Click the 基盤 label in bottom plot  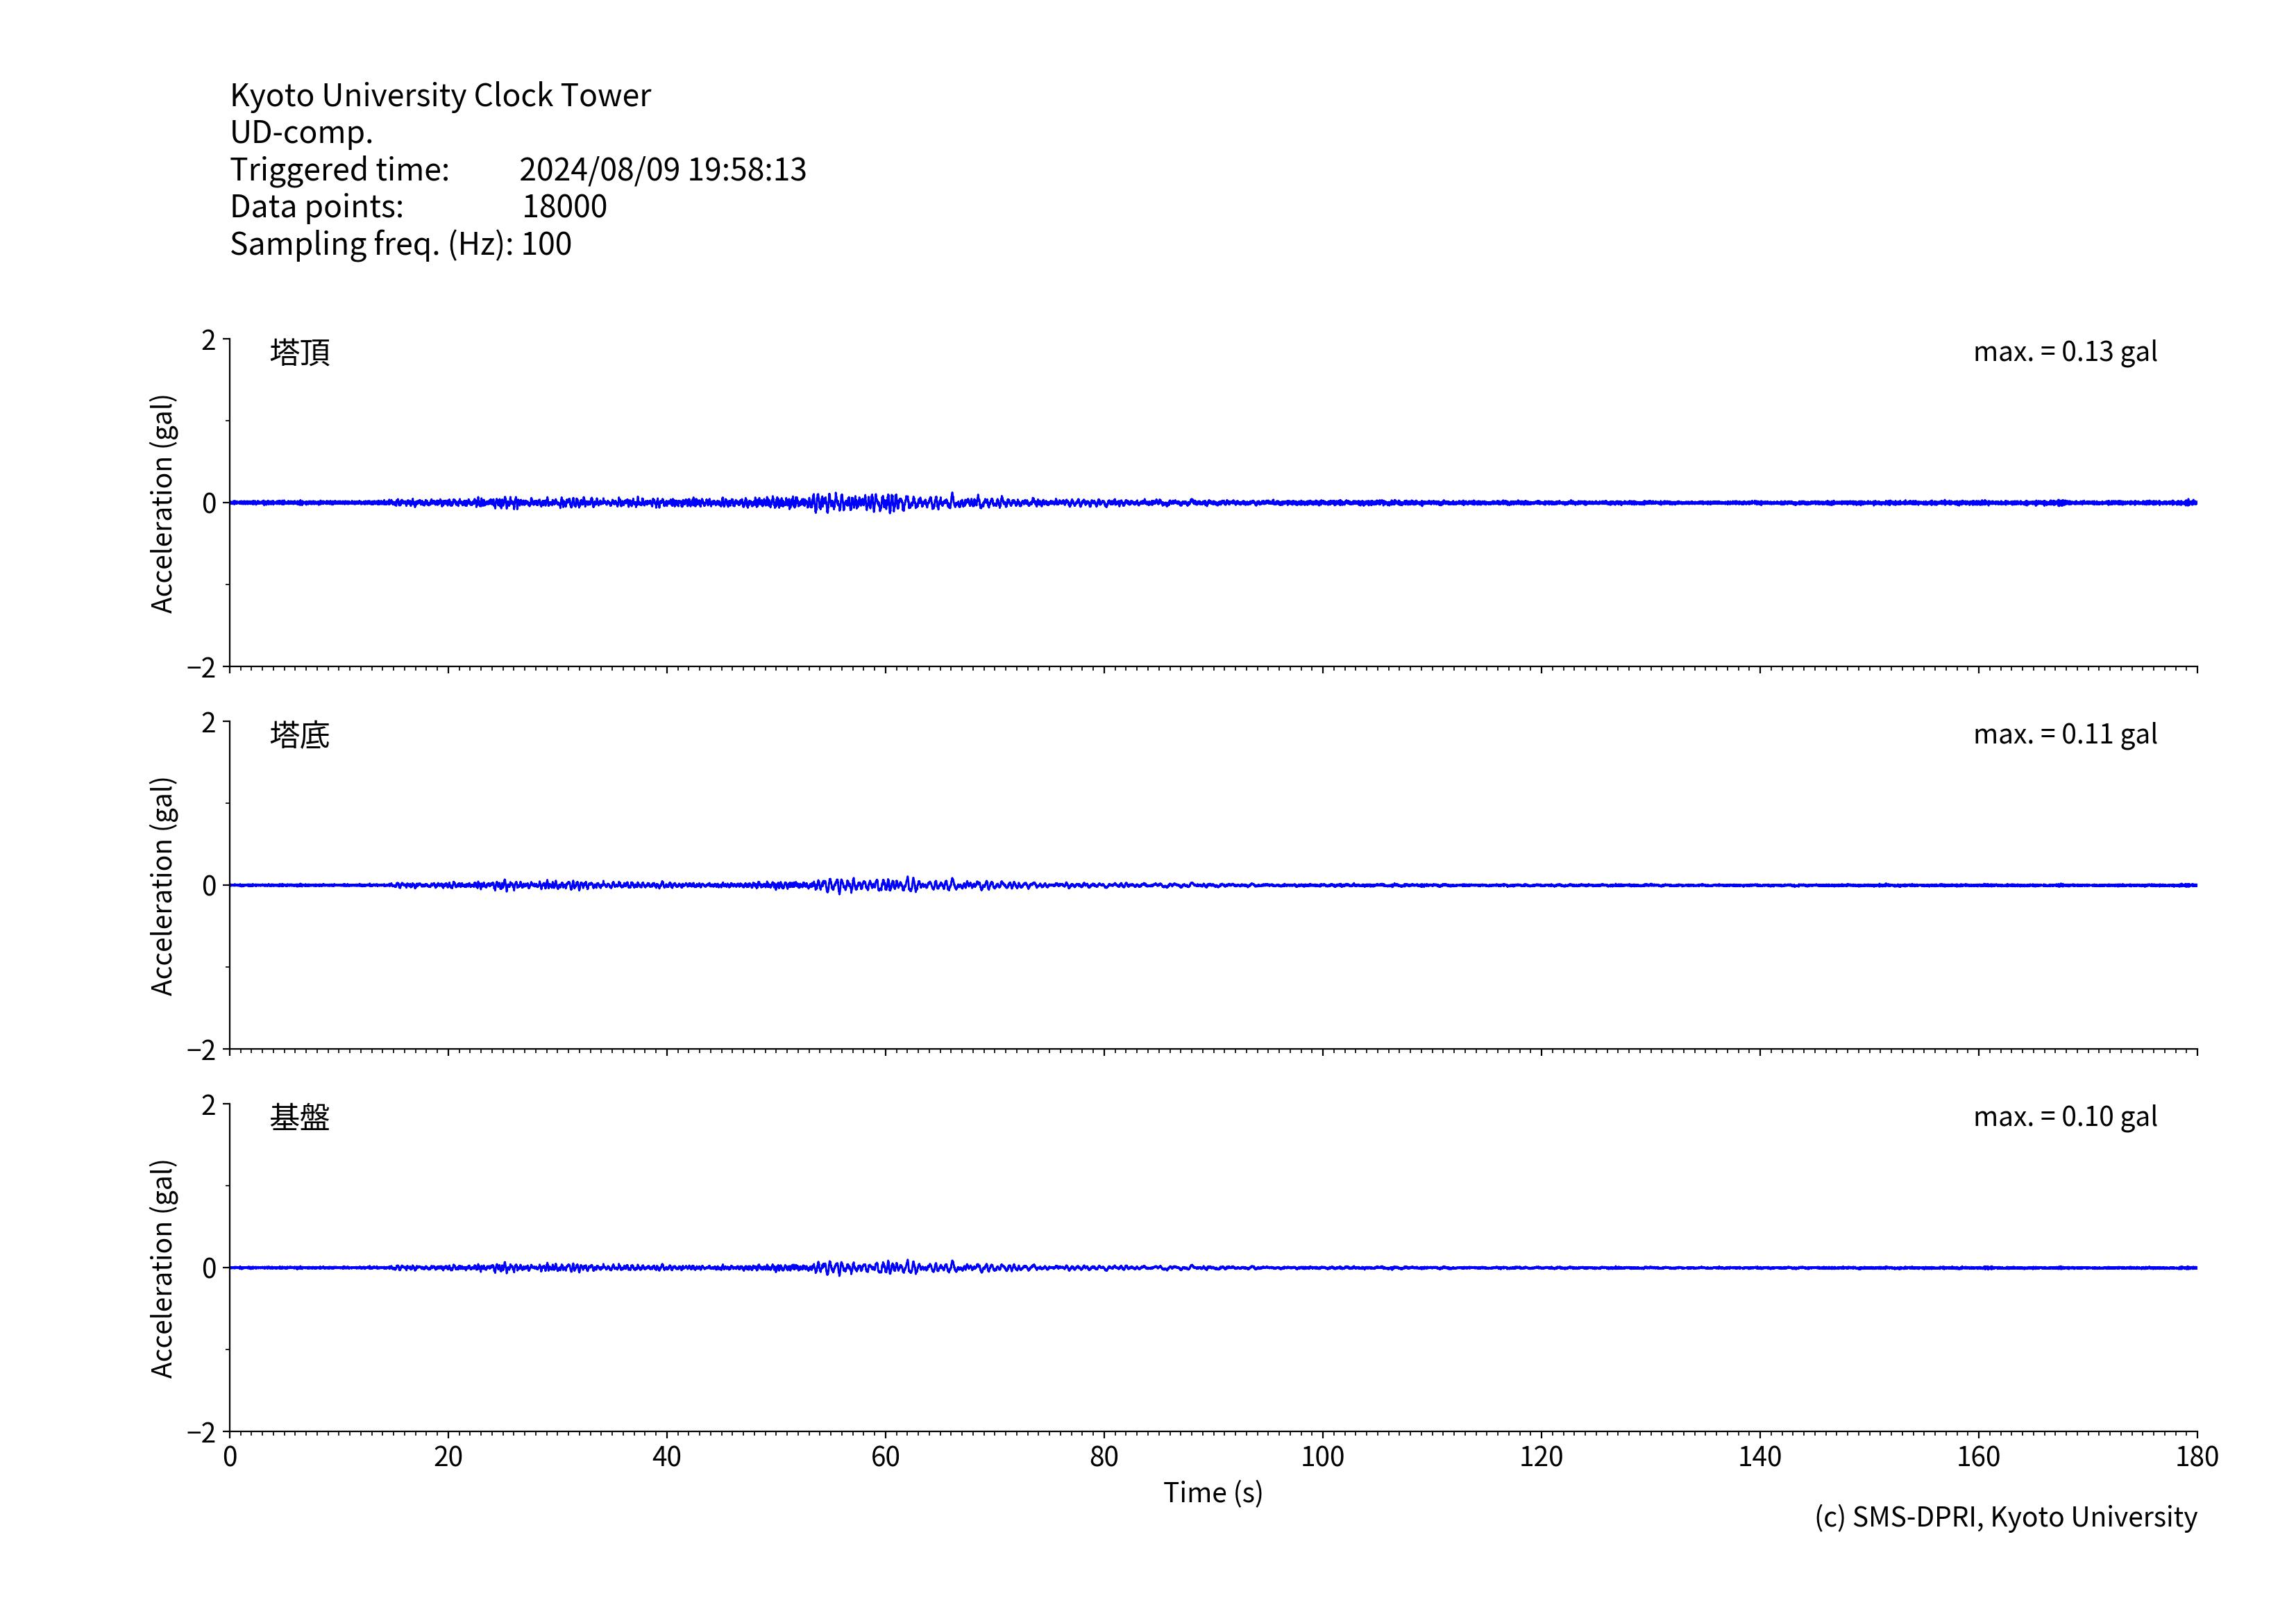click(300, 1117)
